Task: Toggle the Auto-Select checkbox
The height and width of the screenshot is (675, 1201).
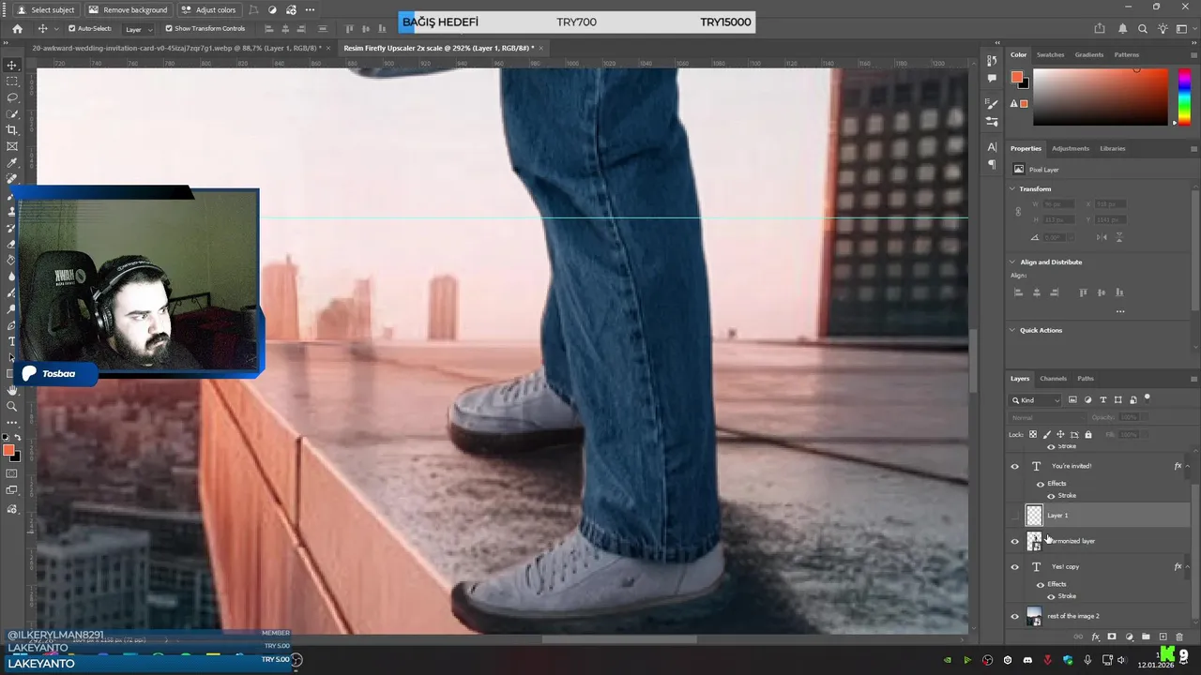Action: coord(71,29)
